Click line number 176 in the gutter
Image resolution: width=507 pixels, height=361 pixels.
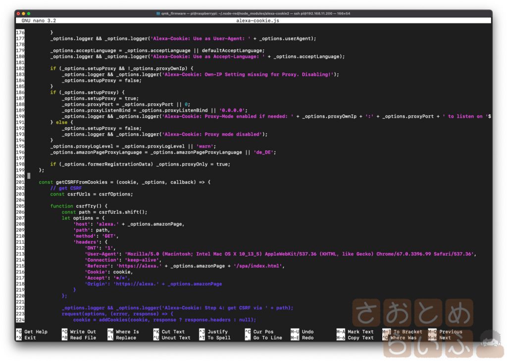(x=20, y=32)
